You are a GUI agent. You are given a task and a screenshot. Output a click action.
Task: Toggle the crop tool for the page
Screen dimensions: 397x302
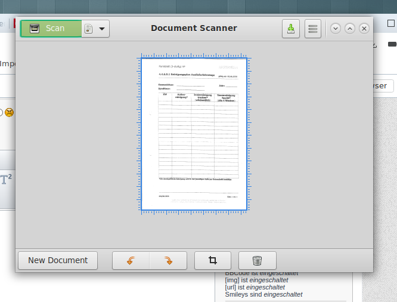[x=212, y=260]
